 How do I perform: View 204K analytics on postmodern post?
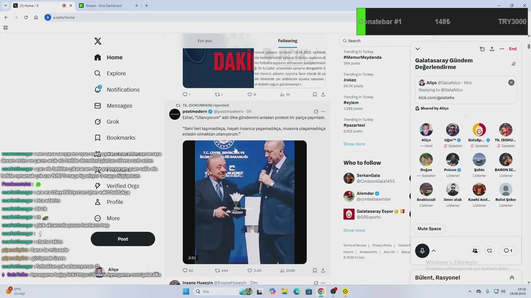point(287,270)
